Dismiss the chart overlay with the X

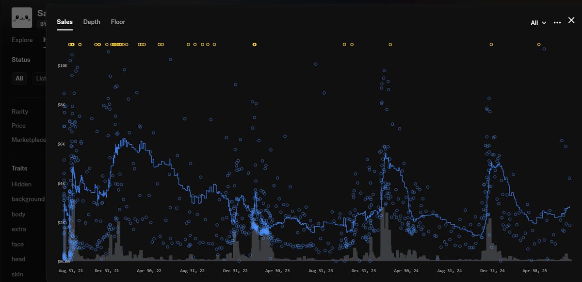point(571,20)
